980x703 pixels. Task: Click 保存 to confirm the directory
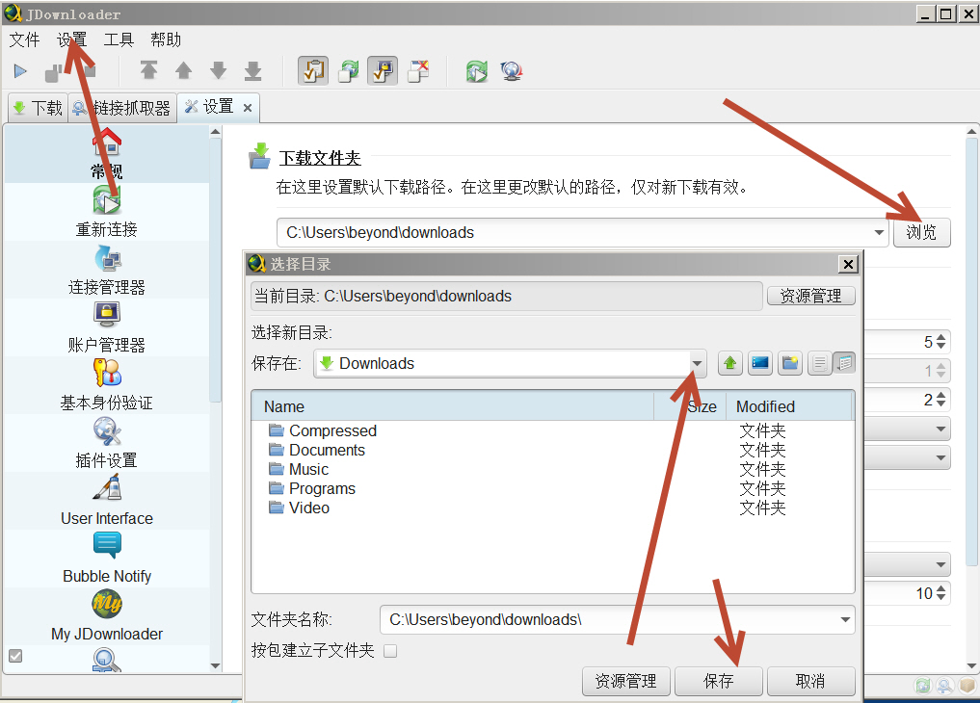718,681
